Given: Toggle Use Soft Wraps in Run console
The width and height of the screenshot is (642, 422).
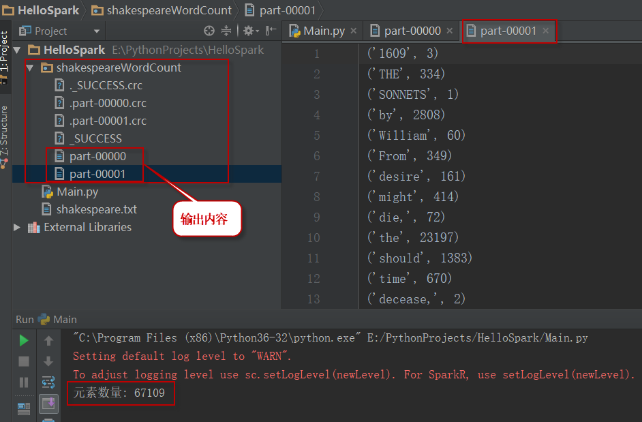Looking at the screenshot, I should click(48, 382).
